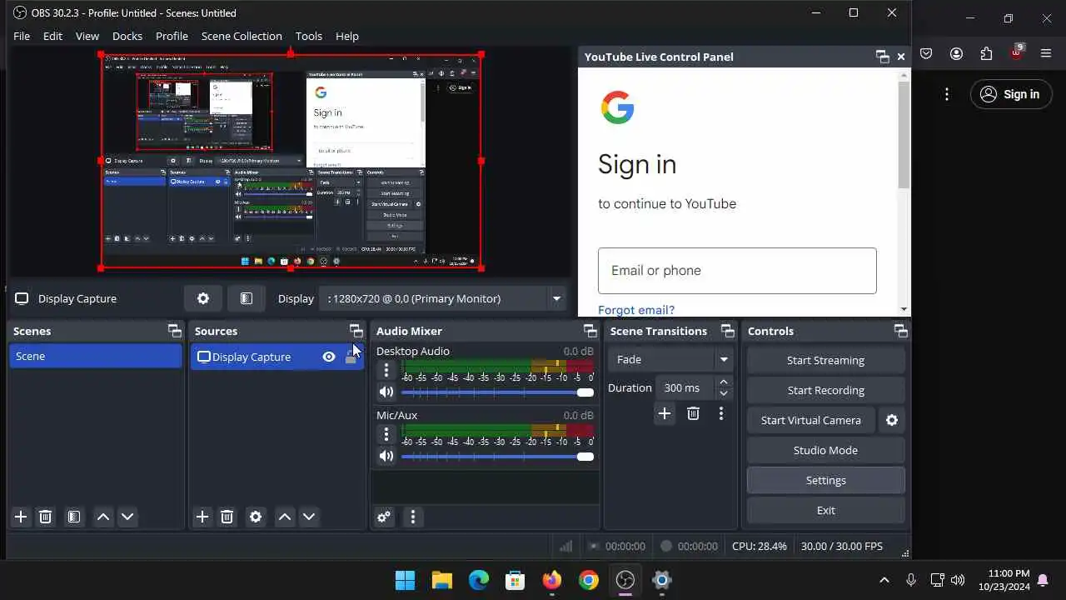Viewport: 1066px width, 600px height.
Task: Open Display Capture properties gear icon
Action: 203,298
